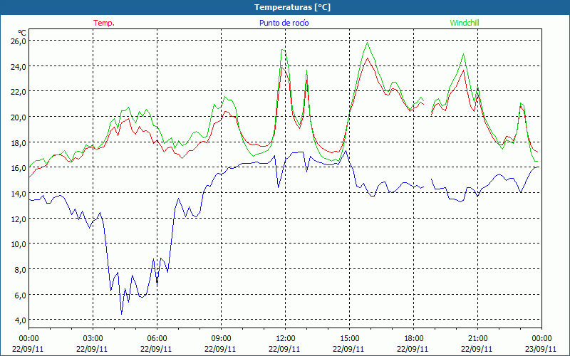Click the '18,0' y-axis value

(19, 143)
